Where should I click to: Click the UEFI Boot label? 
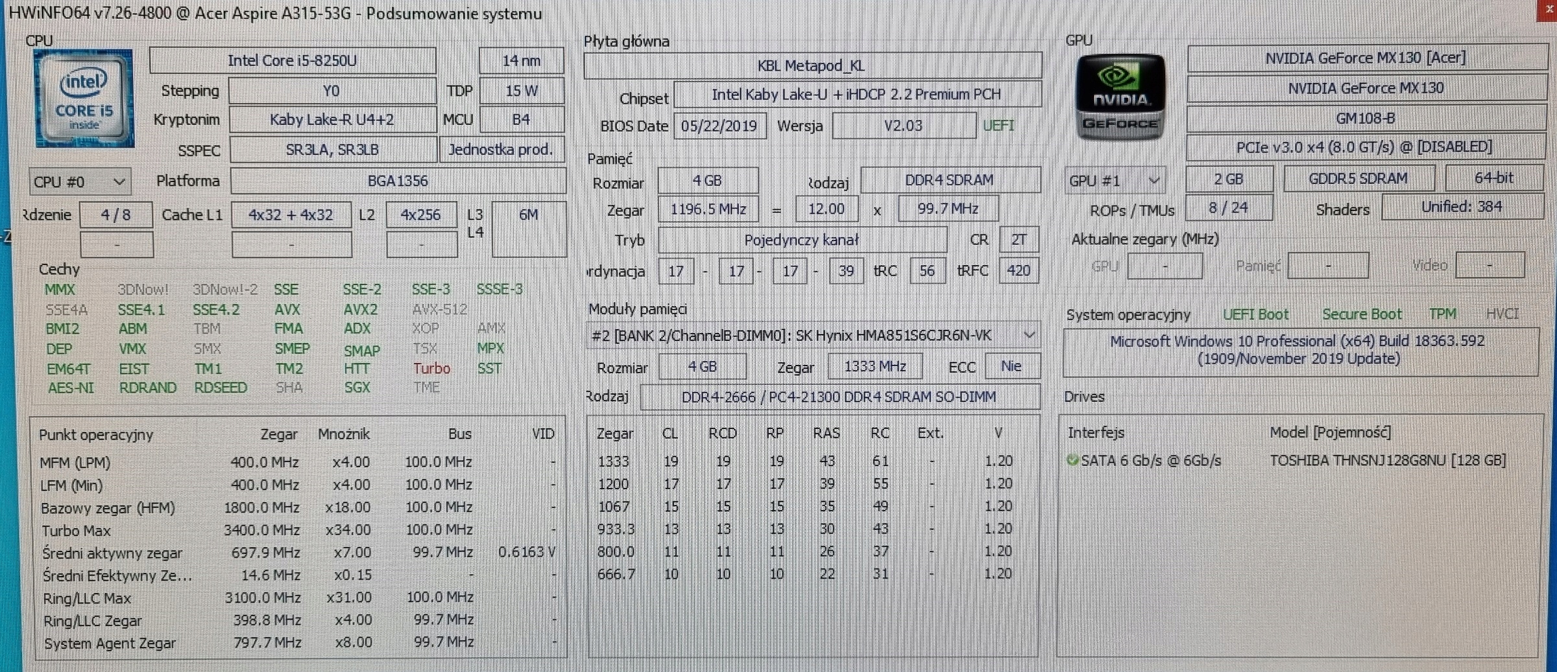coord(1256,314)
